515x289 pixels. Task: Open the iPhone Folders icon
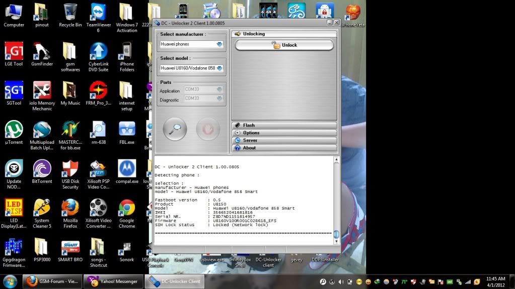[x=127, y=57]
